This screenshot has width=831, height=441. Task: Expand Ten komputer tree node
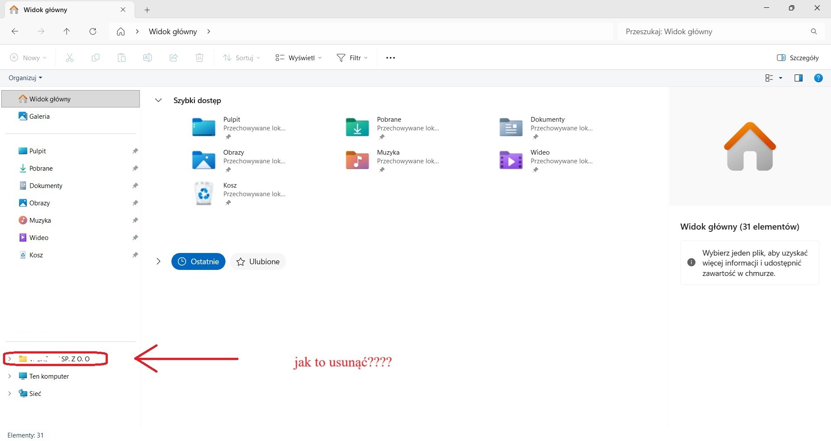(10, 376)
